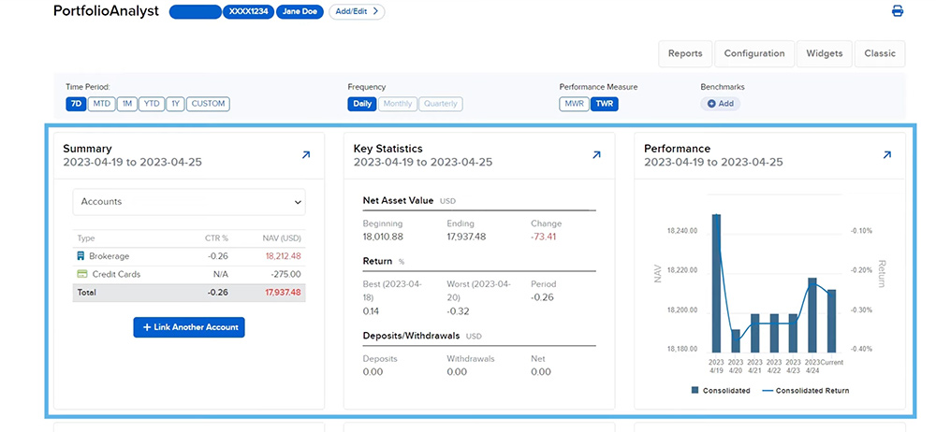
Task: Click the Beginning value 18,010.88
Action: (383, 237)
